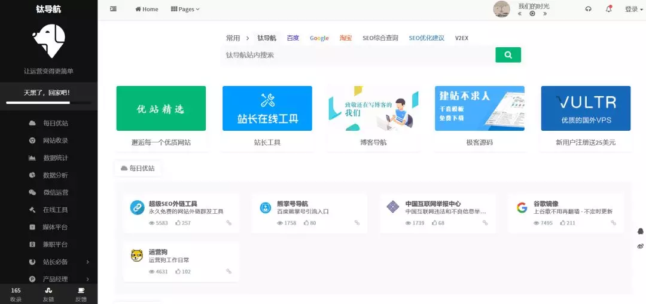
Task: Open the 登录 login dropdown
Action: pyautogui.click(x=633, y=9)
